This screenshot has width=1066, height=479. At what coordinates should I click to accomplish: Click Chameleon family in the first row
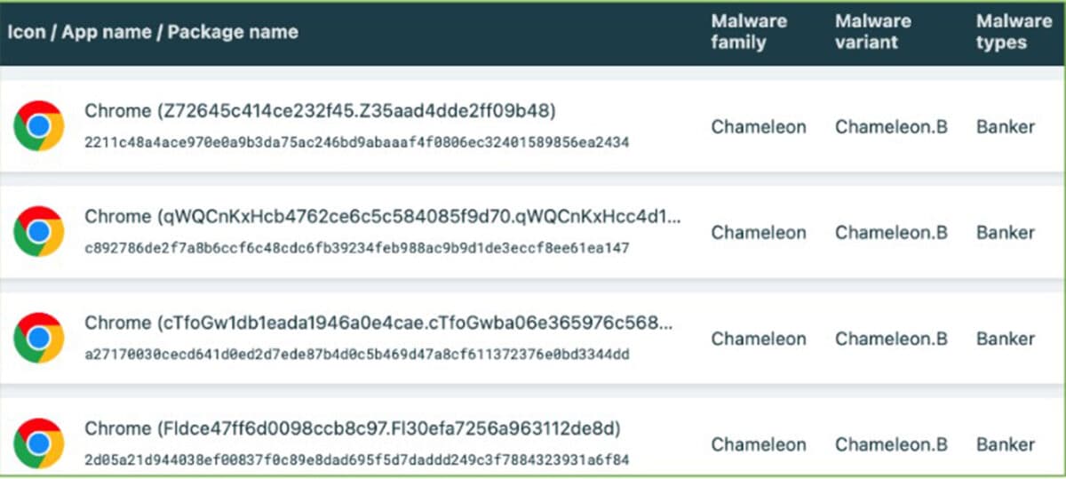pyautogui.click(x=759, y=127)
